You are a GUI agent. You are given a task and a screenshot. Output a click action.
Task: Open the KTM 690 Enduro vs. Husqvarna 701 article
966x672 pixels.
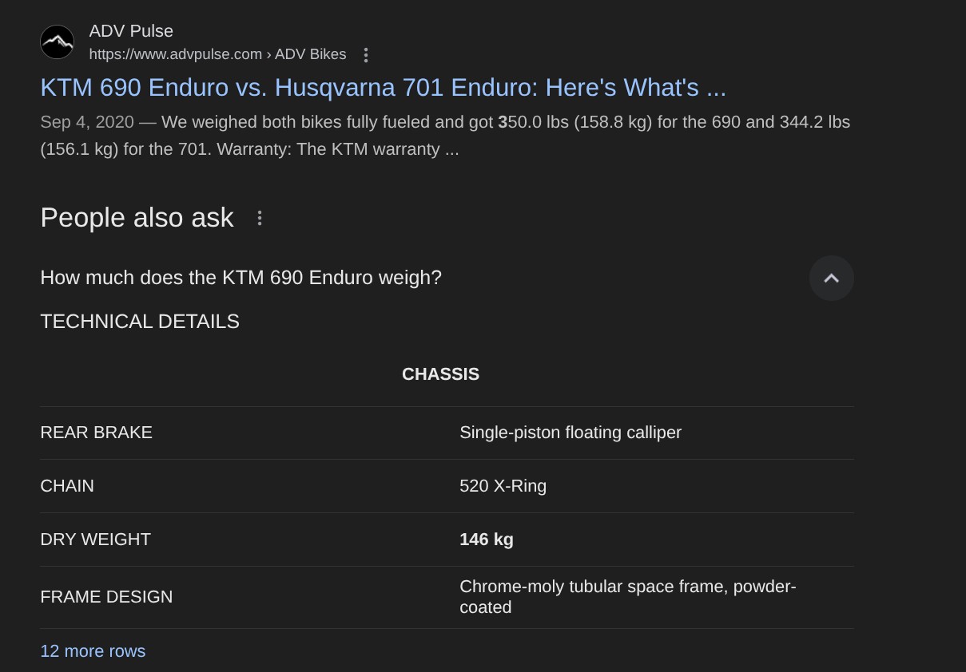pos(384,88)
